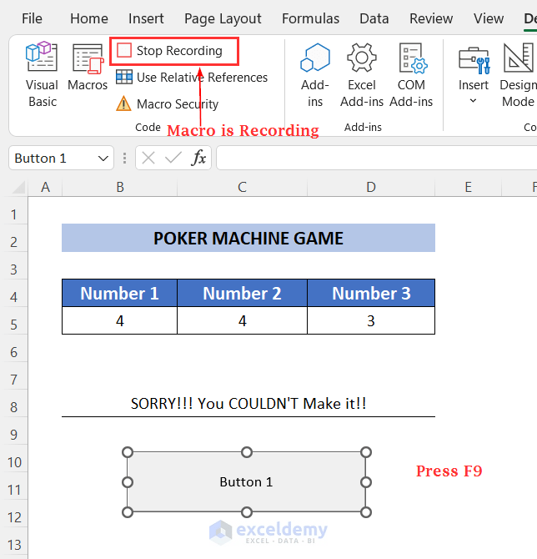537x559 pixels.
Task: Select cell B5 under Number 1
Action: tap(120, 320)
